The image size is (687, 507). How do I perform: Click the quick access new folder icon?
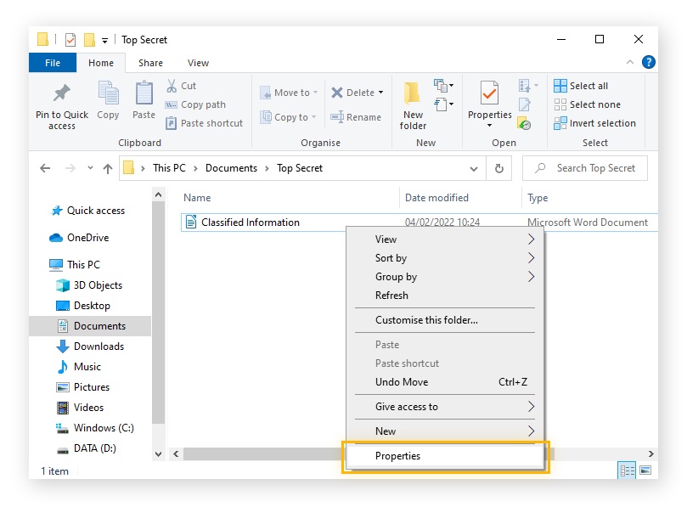point(89,40)
